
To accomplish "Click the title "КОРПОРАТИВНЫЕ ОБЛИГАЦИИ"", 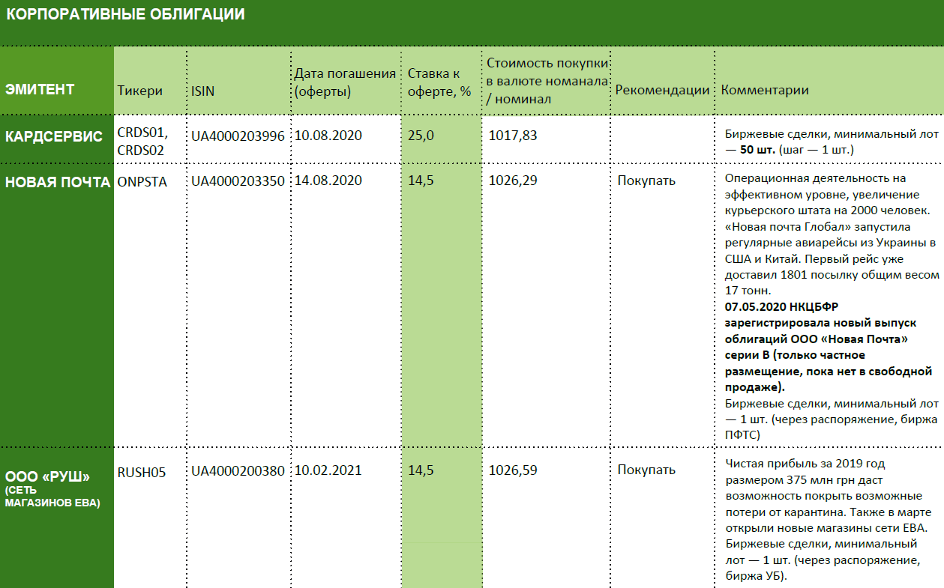I will tap(125, 15).
